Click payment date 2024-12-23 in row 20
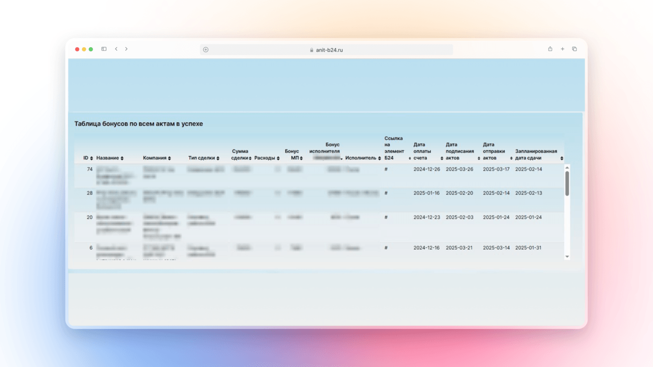This screenshot has width=653, height=367. point(427,218)
